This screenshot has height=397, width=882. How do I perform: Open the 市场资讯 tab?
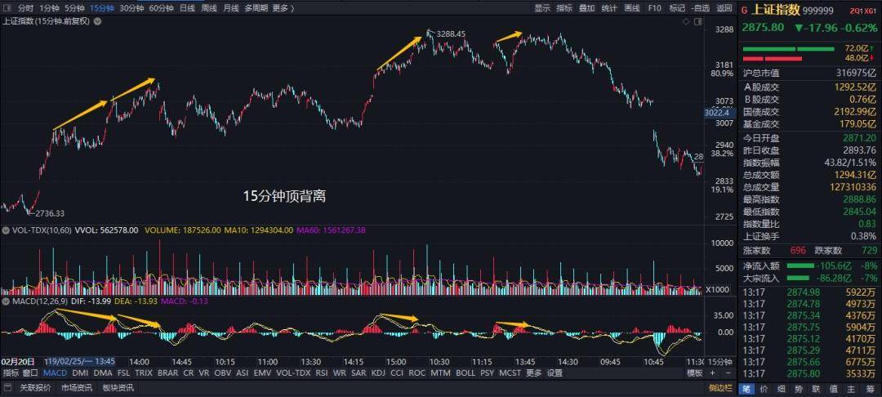77,387
